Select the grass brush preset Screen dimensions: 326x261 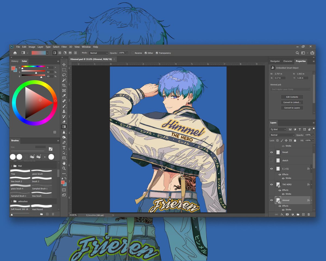pos(42,172)
